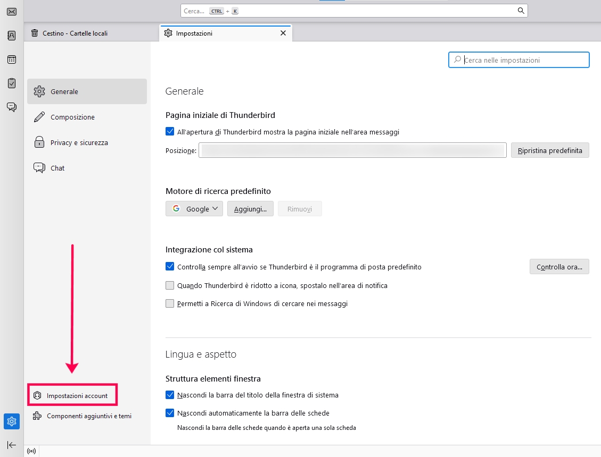Focus the Posizione start page field
This screenshot has width=601, height=457.
click(352, 150)
